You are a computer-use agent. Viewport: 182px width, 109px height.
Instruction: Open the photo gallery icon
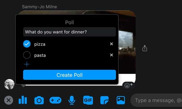(x=121, y=100)
